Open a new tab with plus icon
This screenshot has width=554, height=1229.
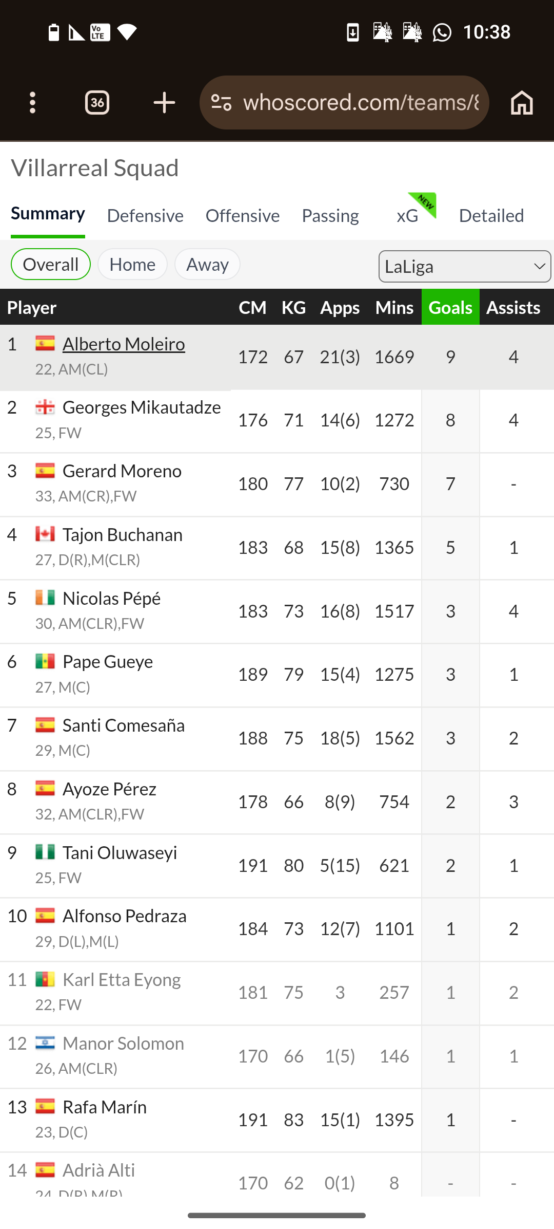point(164,103)
